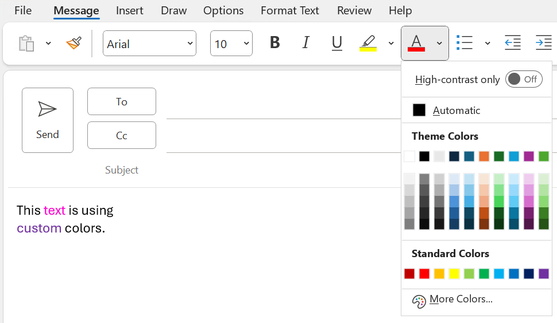Open the Draw tab
The height and width of the screenshot is (323, 557).
[x=174, y=11]
